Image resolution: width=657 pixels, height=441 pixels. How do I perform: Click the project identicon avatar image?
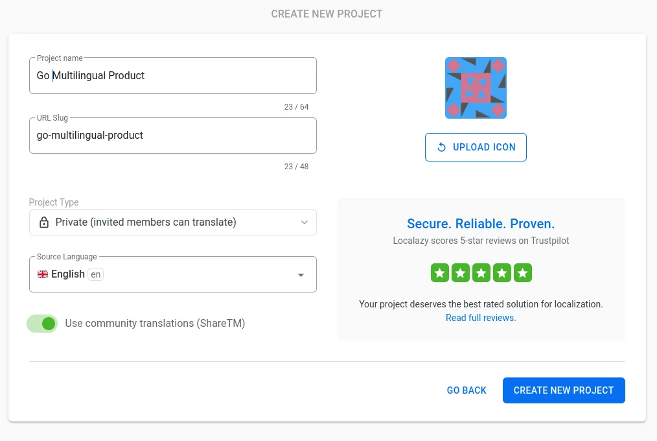click(476, 88)
